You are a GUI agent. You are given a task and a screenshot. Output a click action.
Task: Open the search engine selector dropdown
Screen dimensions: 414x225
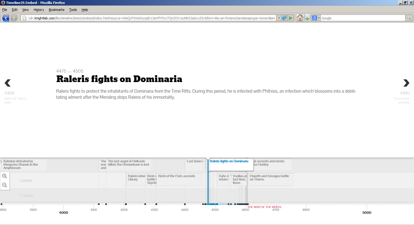(x=319, y=18)
